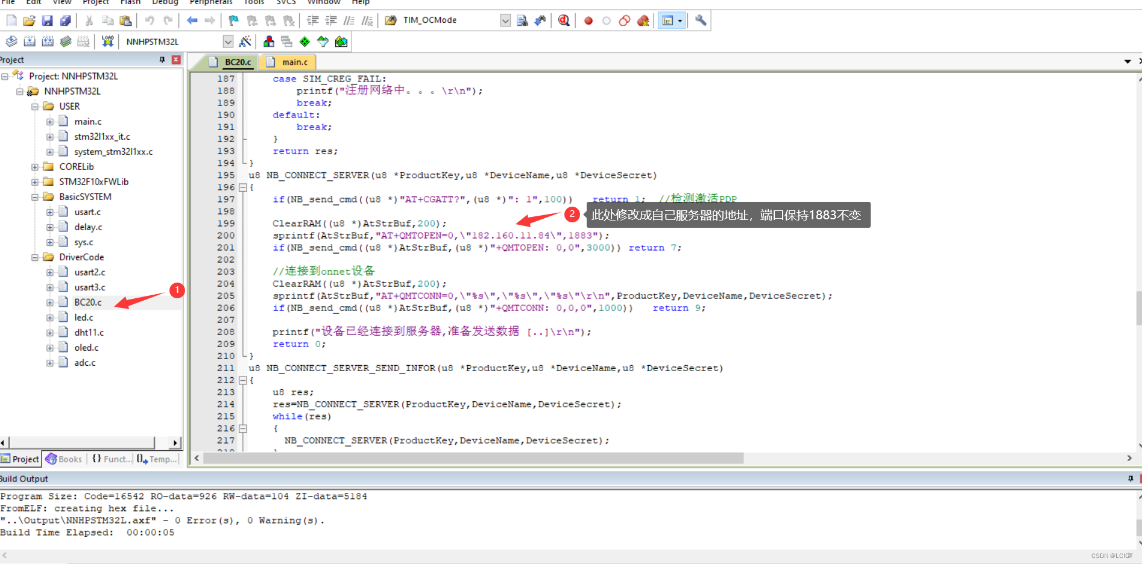Open the editor tab list dropdown arrow
The height and width of the screenshot is (564, 1142).
click(1128, 61)
